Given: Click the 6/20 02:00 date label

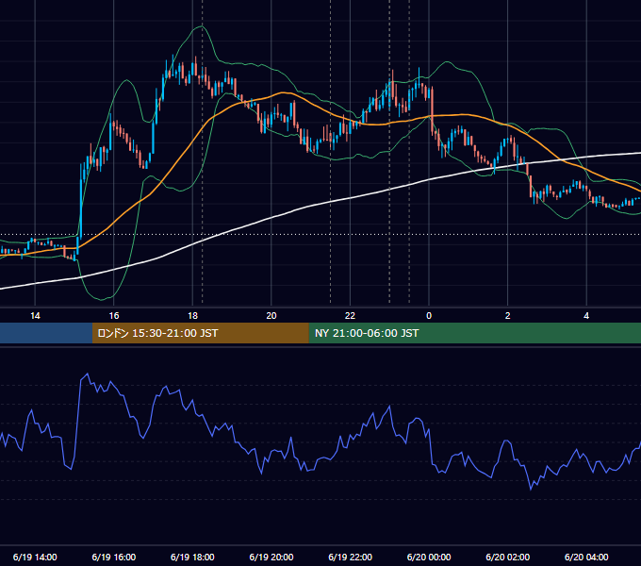Looking at the screenshot, I should coord(508,557).
